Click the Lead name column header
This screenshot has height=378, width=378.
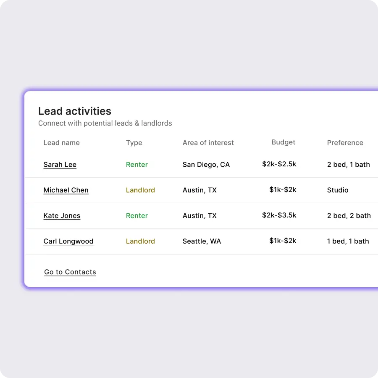tap(61, 143)
